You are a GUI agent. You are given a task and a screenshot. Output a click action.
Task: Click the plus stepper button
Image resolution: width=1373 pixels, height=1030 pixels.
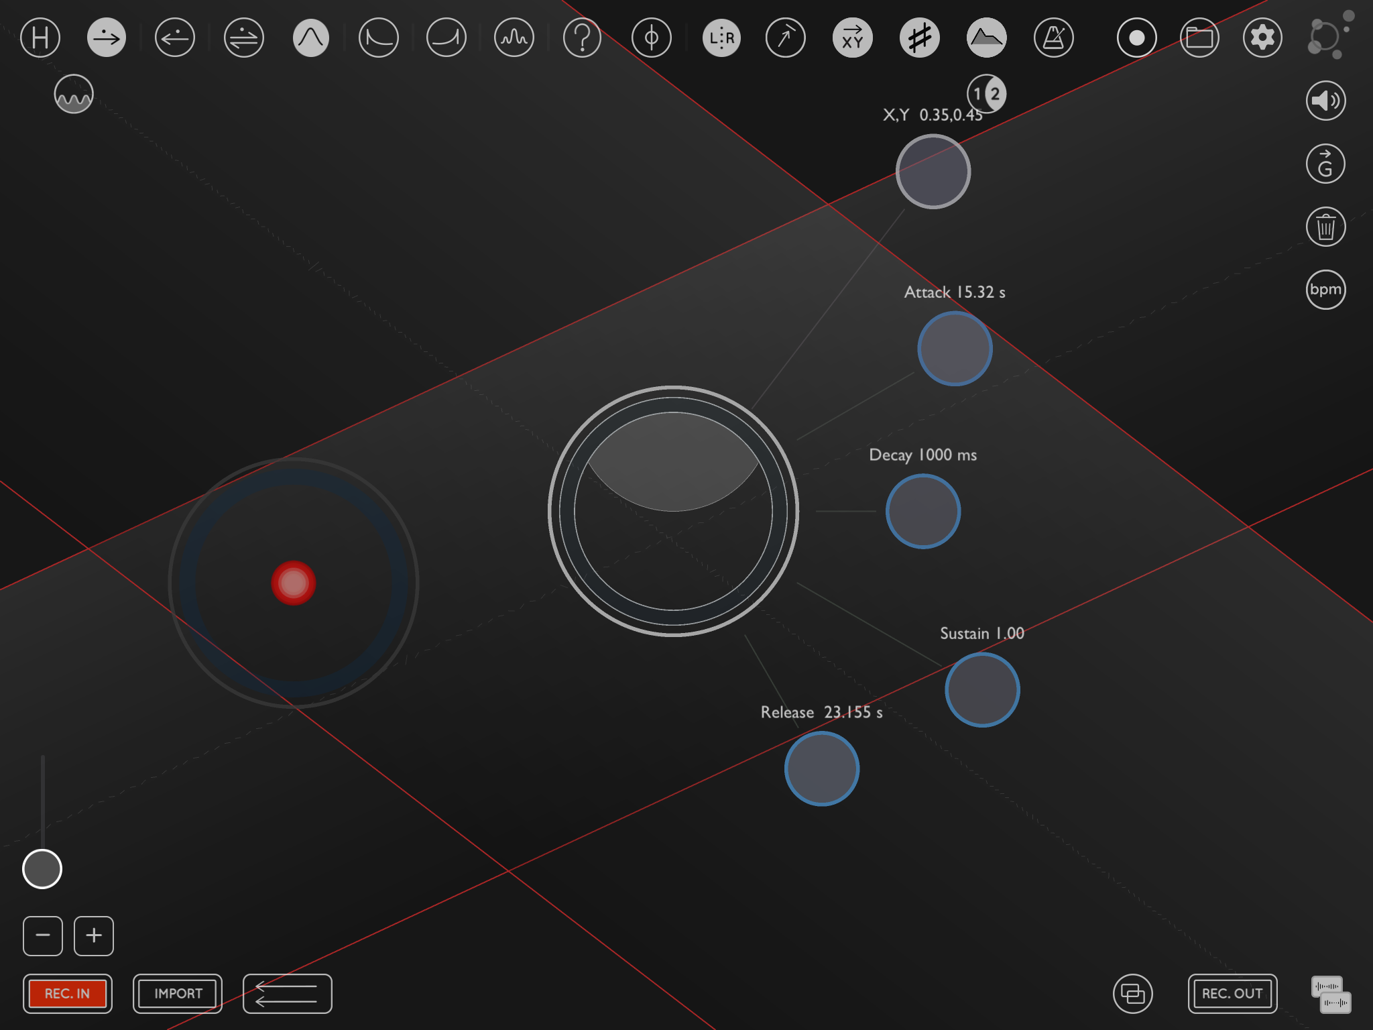pos(94,935)
